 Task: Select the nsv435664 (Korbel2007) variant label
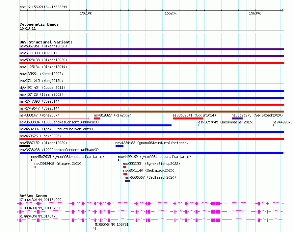[41, 74]
